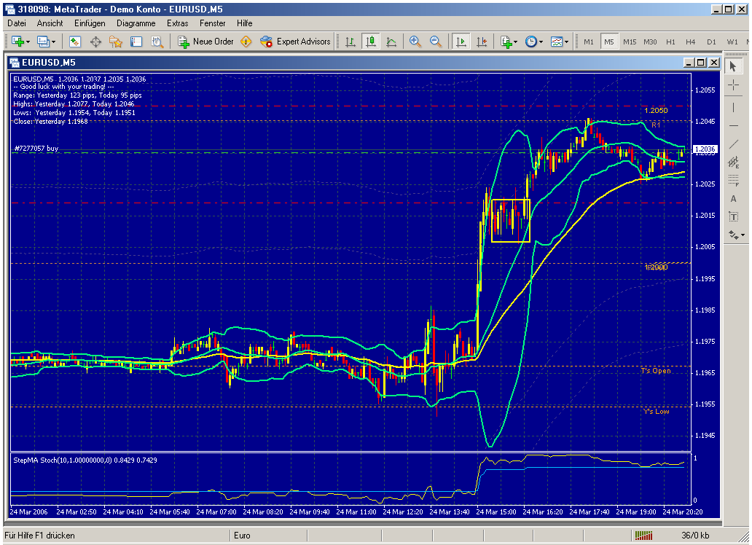Open the arrows objects tool
752x545 pixels.
click(733, 235)
